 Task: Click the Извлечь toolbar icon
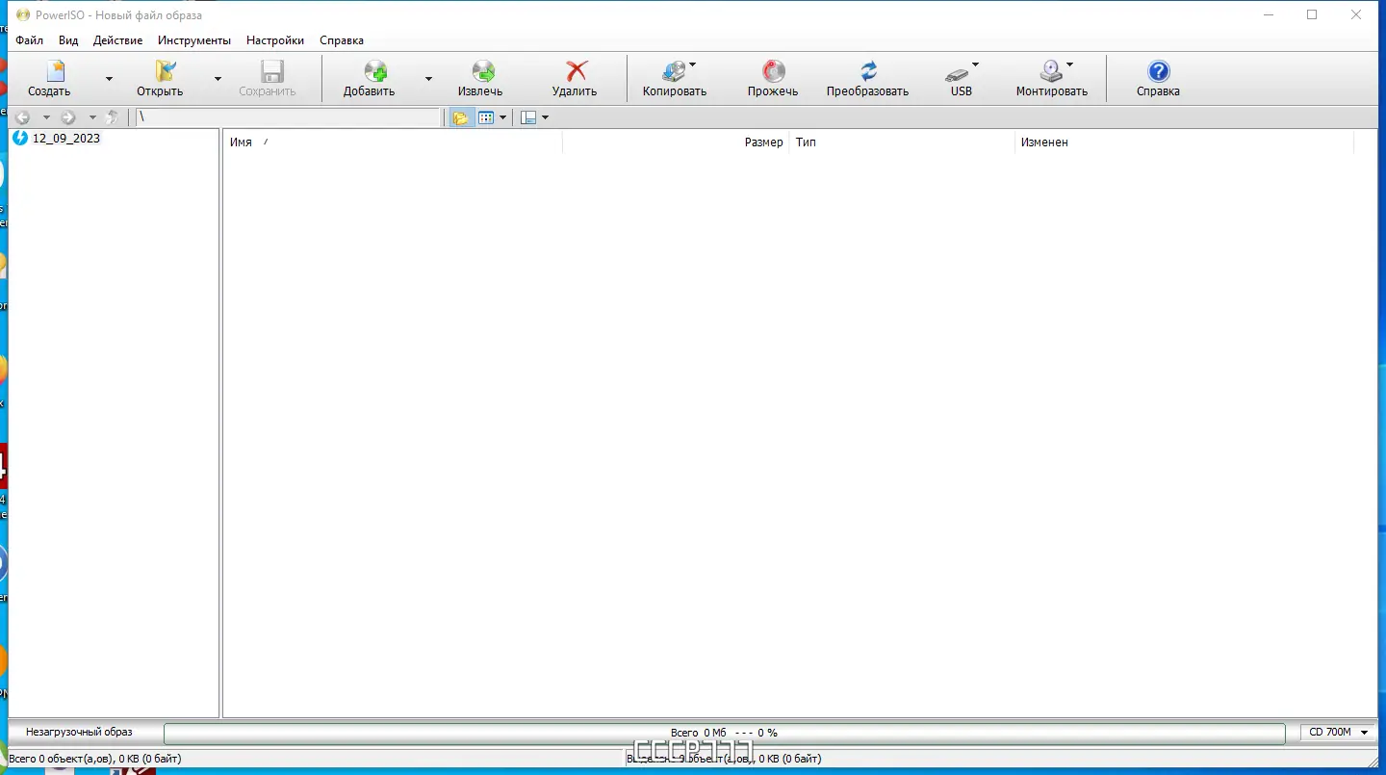pyautogui.click(x=483, y=71)
